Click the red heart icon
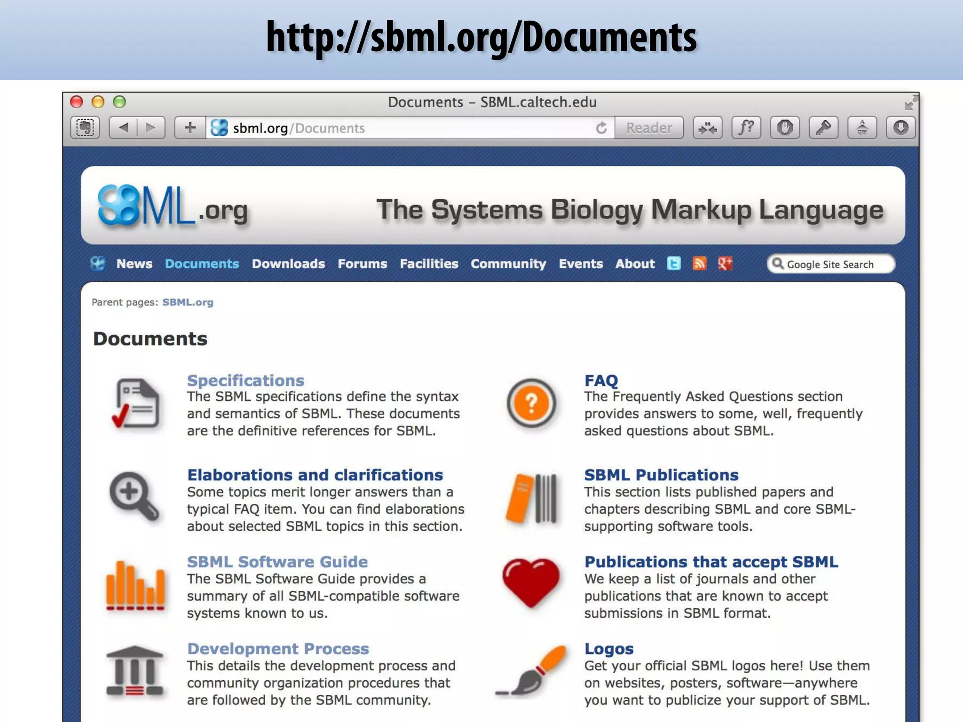The height and width of the screenshot is (722, 963). point(531,582)
